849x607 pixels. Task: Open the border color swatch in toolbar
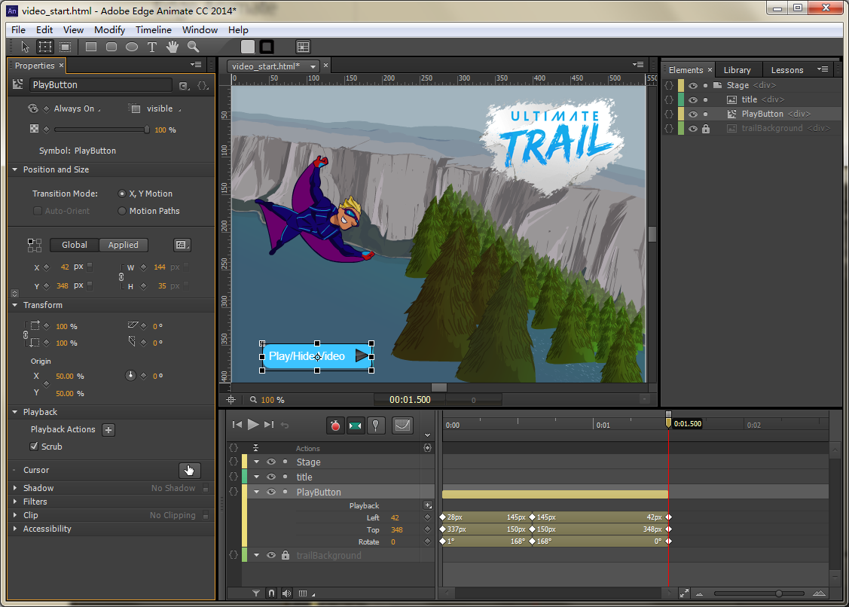click(x=267, y=47)
